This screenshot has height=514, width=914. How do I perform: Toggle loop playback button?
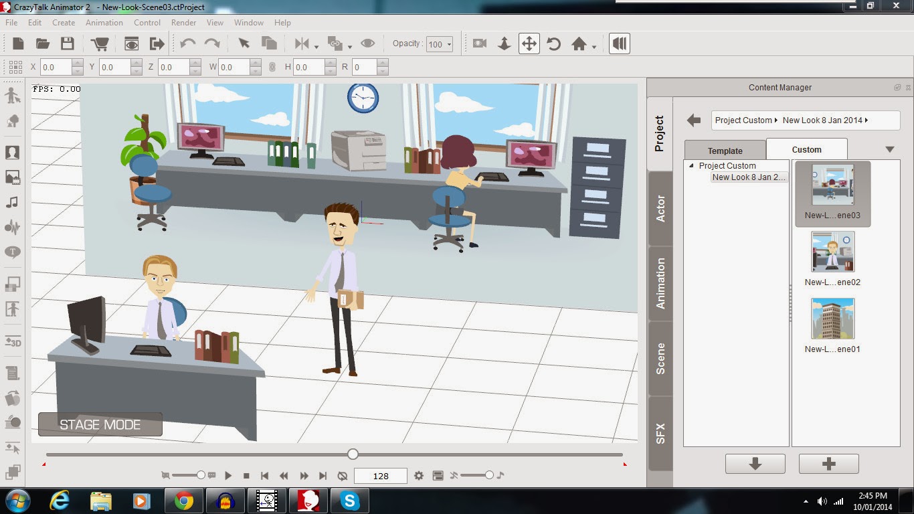343,476
